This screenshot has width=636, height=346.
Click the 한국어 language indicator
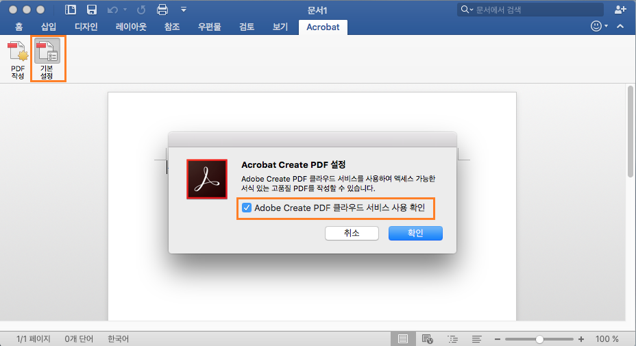118,338
